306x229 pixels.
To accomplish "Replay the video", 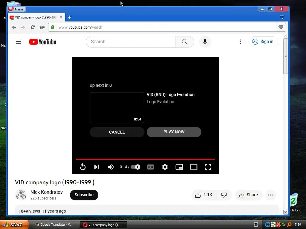I will point(83,167).
